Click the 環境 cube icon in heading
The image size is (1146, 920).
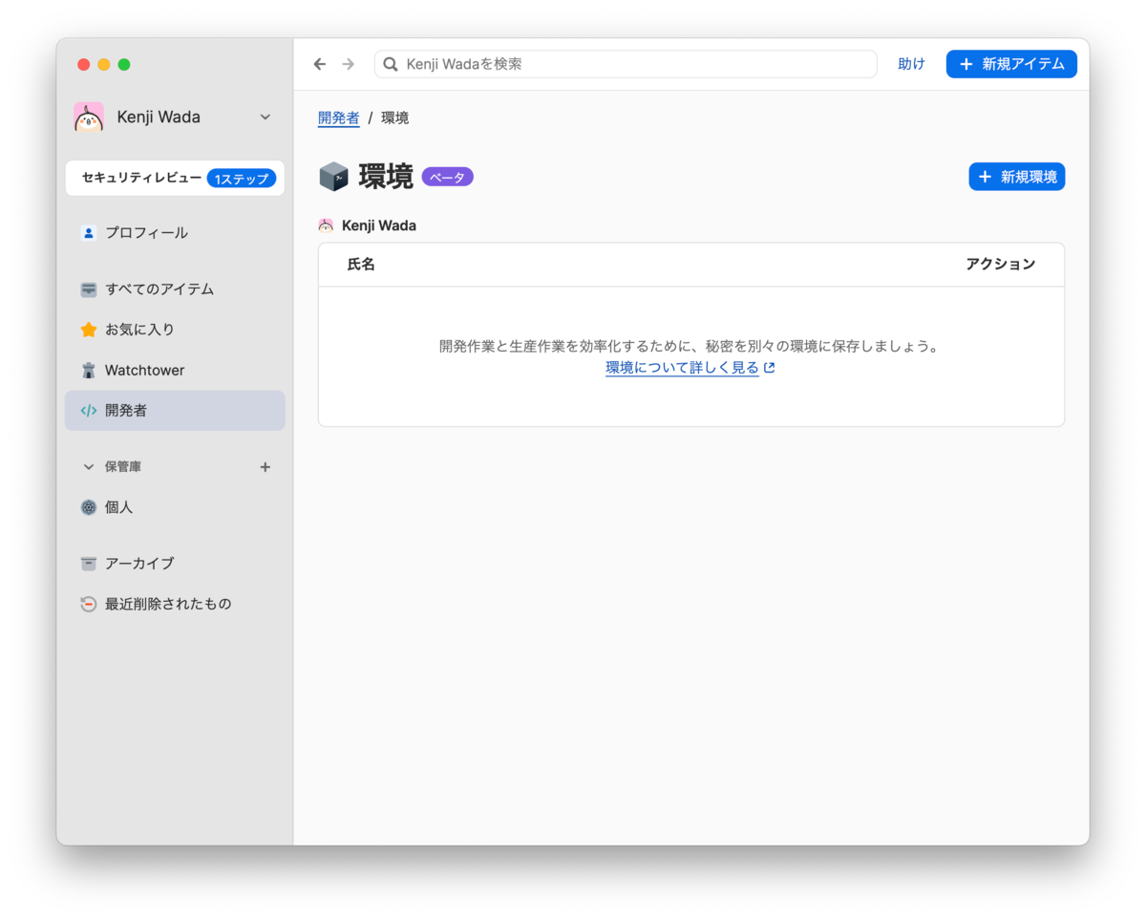333,177
